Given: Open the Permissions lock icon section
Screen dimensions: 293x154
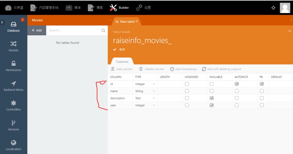Looking at the screenshot, I should coord(14,66).
